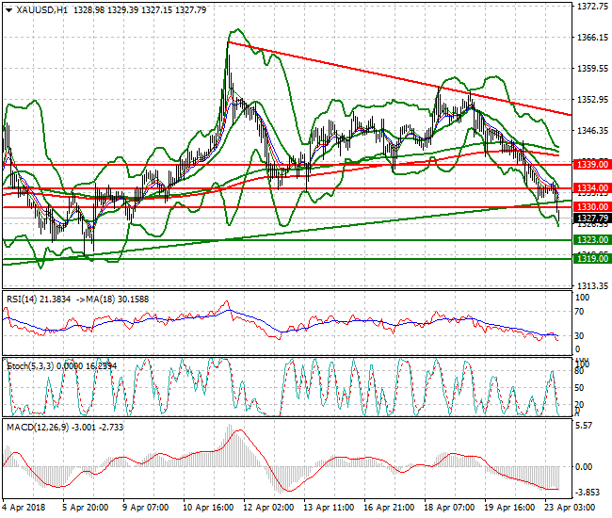Click the 1366.15 price axis value
Image resolution: width=612 pixels, height=518 pixels.
pos(592,38)
